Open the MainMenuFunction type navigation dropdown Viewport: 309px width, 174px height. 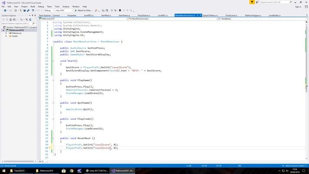(x=173, y=19)
